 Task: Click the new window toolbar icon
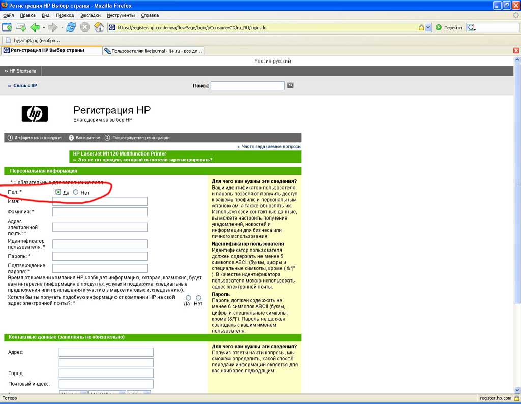(x=7, y=27)
